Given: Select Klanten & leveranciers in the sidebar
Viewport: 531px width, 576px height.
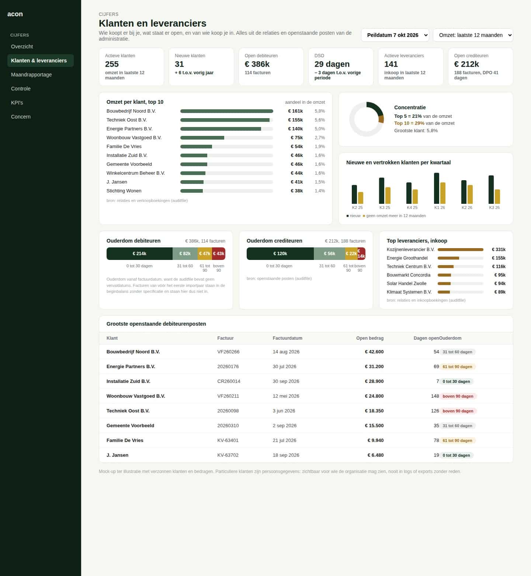Looking at the screenshot, I should (x=41, y=61).
